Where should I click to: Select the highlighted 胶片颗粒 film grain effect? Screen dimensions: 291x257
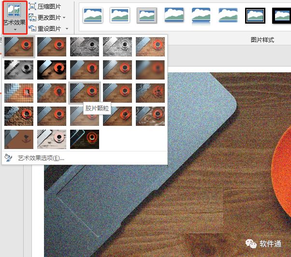(x=85, y=93)
